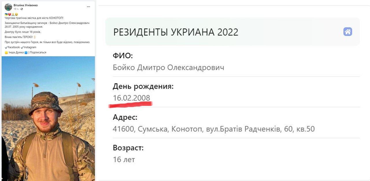Open the Інша Думка page link
This screenshot has height=181, width=370.
[x=16, y=53]
